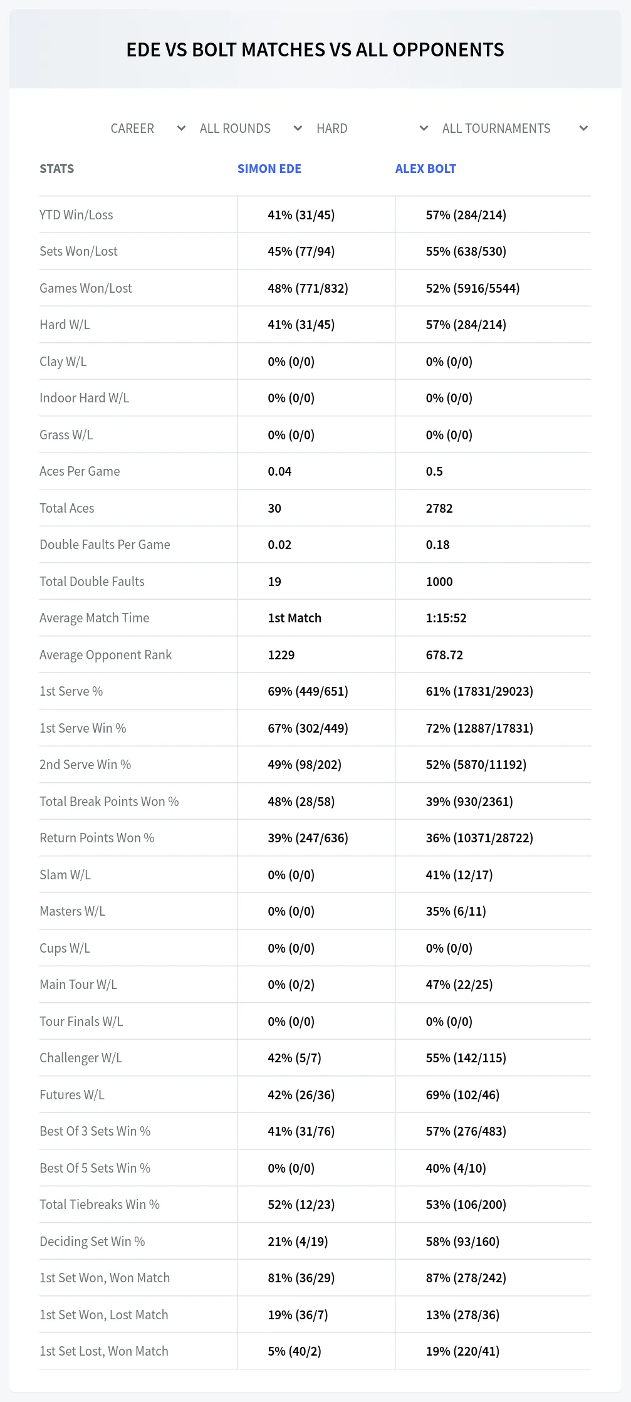Click the STATS column header
The width and height of the screenshot is (631, 1402).
click(x=57, y=169)
